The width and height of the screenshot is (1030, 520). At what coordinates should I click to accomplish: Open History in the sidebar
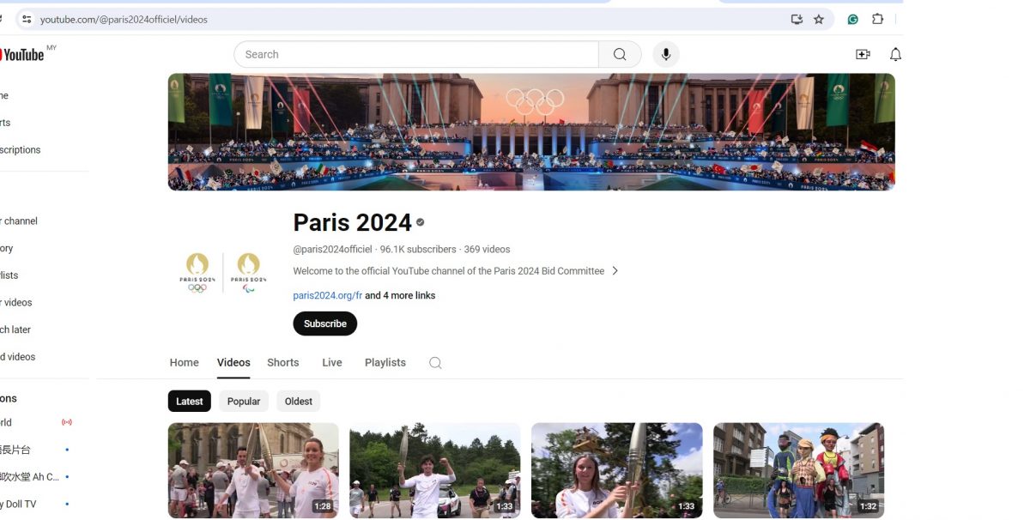tap(7, 249)
